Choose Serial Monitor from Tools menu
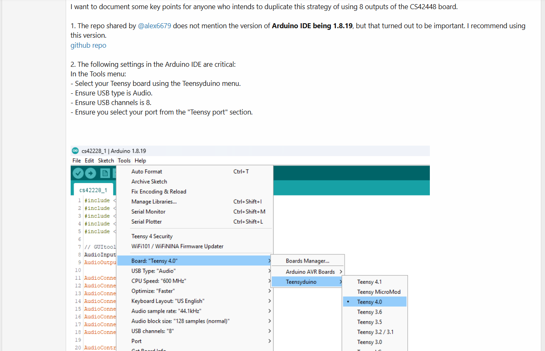This screenshot has width=545, height=351. [x=148, y=212]
